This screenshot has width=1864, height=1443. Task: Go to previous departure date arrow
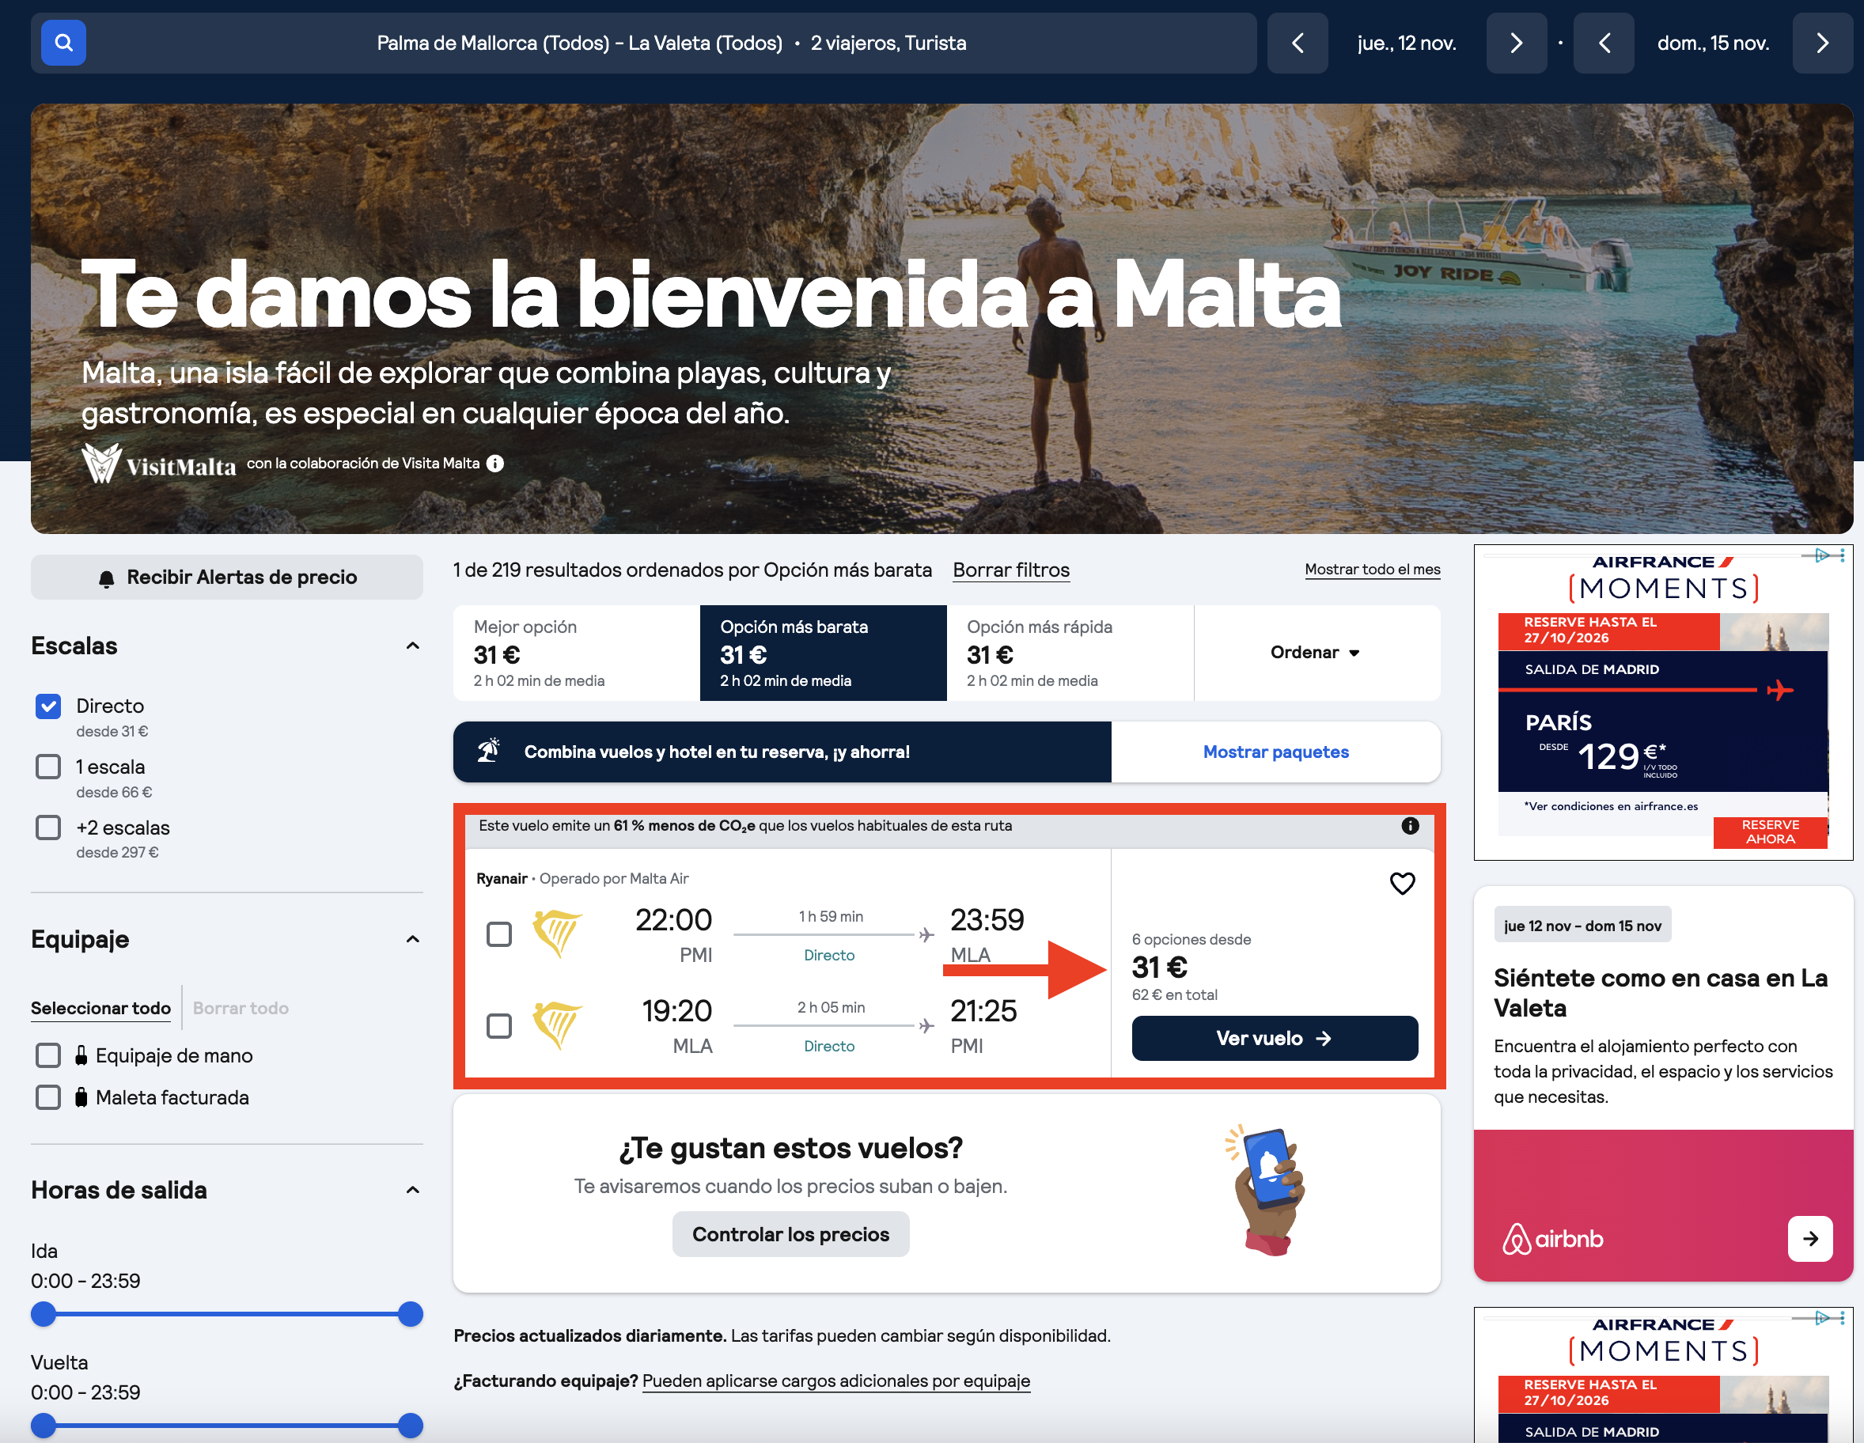click(1297, 43)
